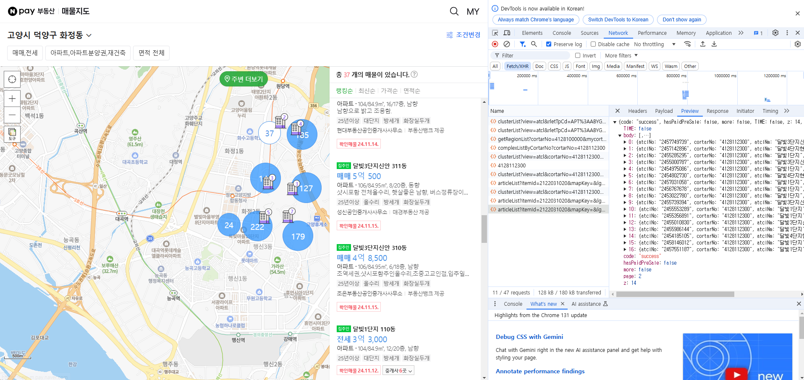Screen dimensions: 804x380
Task: Export HAR file with the download icon
Action: (714, 44)
